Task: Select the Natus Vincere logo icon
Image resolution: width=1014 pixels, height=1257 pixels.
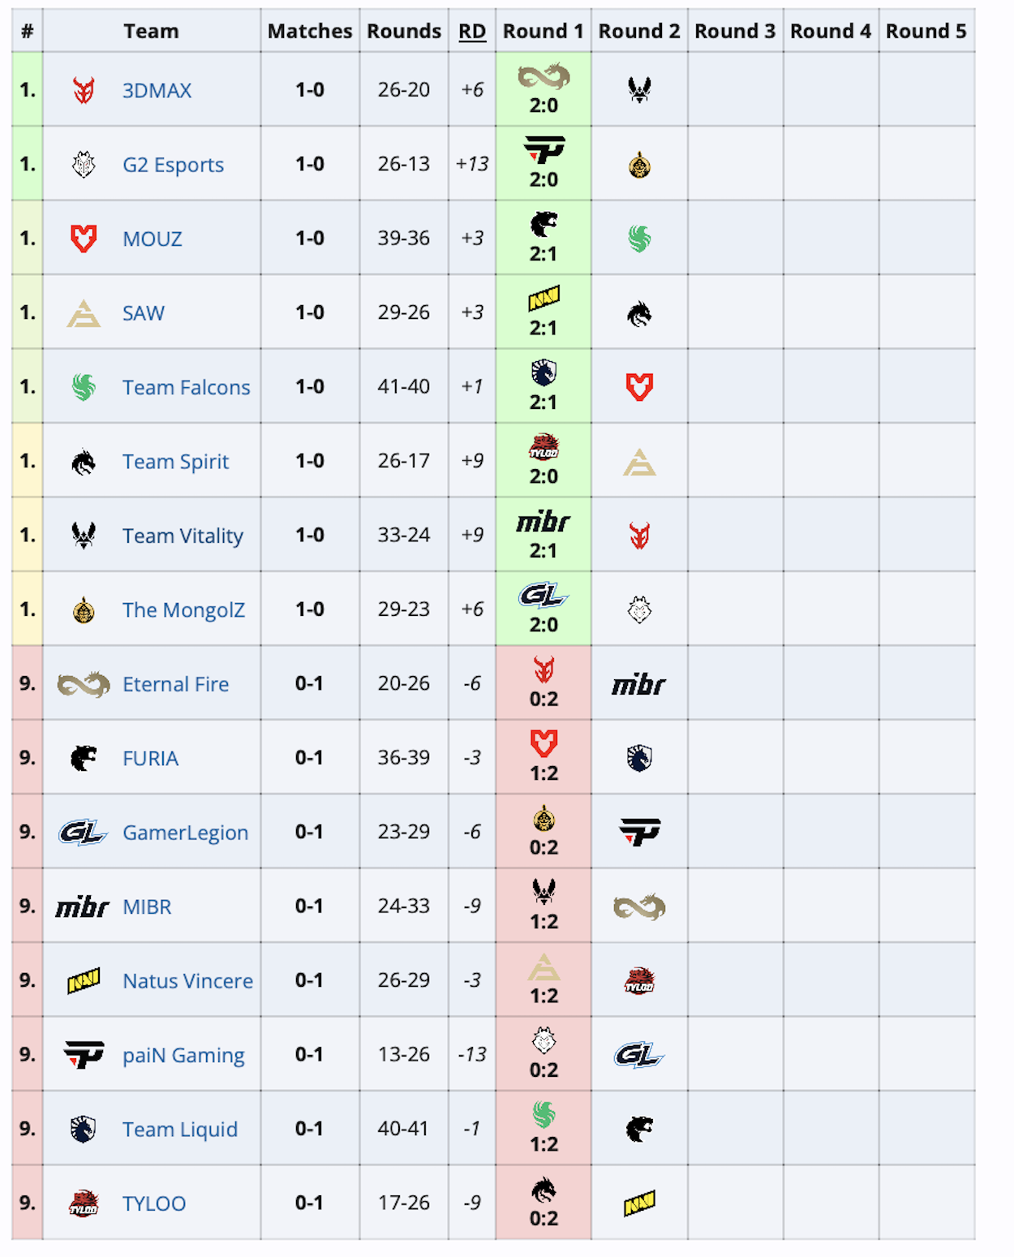Action: [x=81, y=980]
